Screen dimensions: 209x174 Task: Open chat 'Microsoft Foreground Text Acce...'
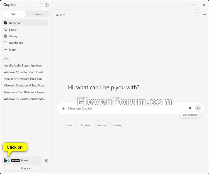coord(25,85)
